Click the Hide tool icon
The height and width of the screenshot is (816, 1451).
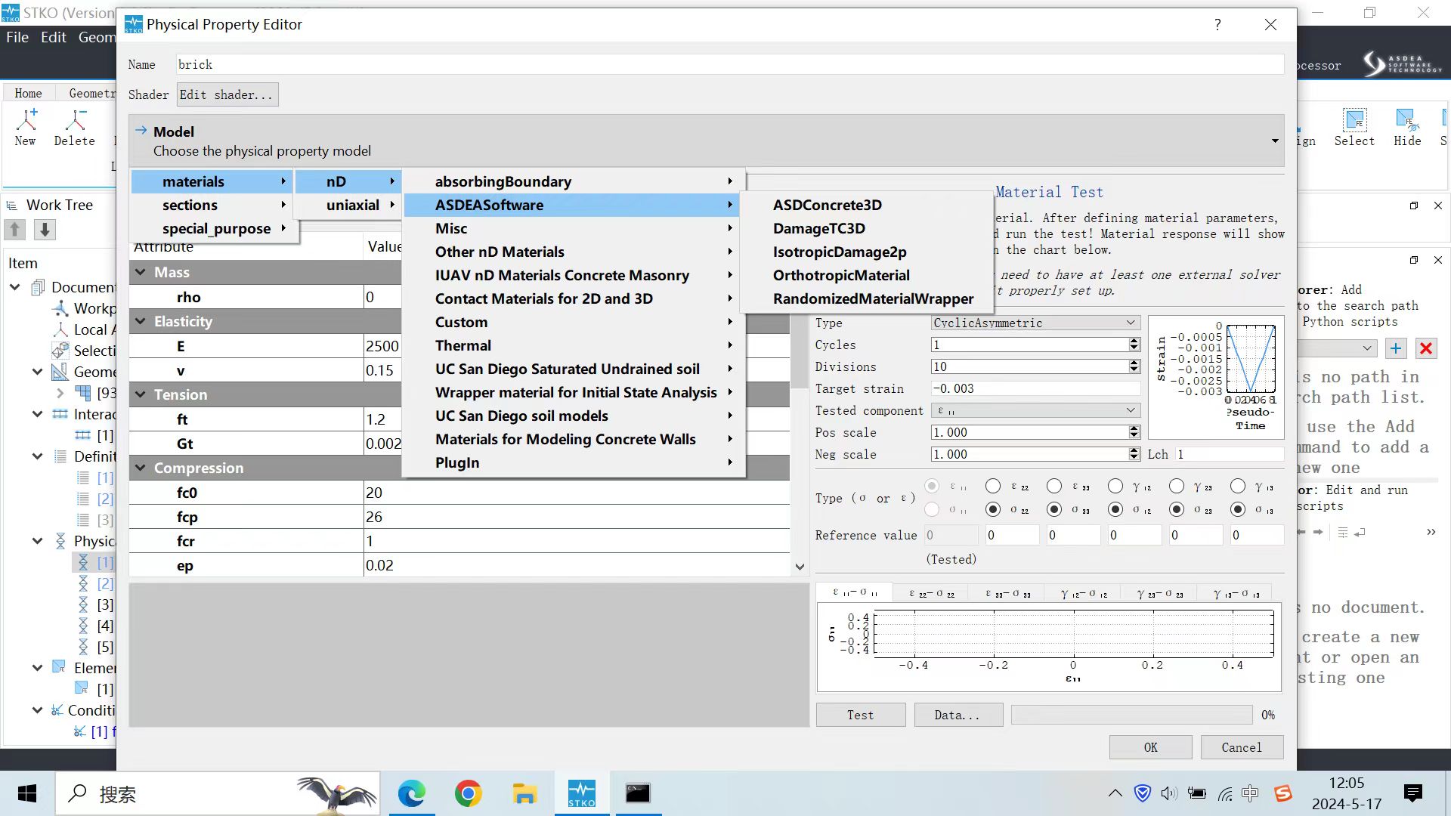[1406, 121]
